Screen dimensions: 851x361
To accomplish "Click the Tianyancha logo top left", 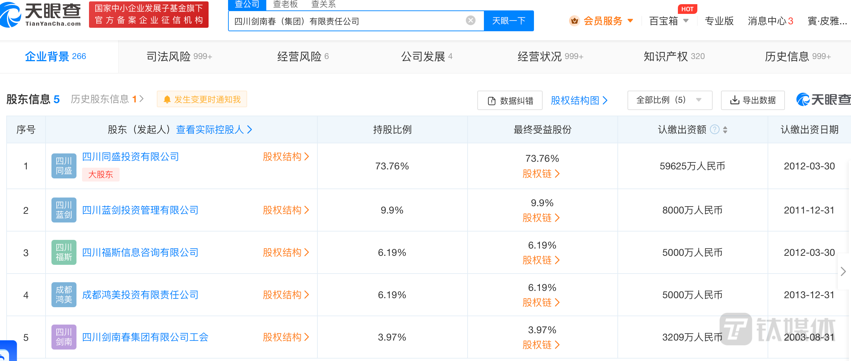I will point(42,15).
